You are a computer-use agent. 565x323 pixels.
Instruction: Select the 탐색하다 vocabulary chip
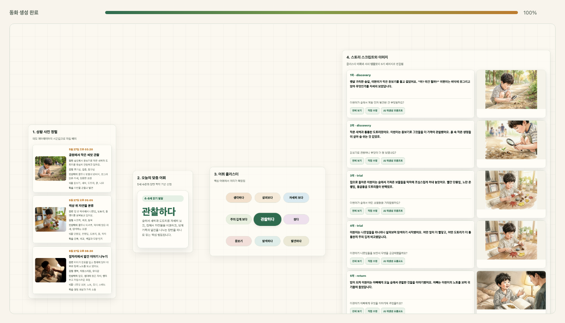(x=268, y=241)
